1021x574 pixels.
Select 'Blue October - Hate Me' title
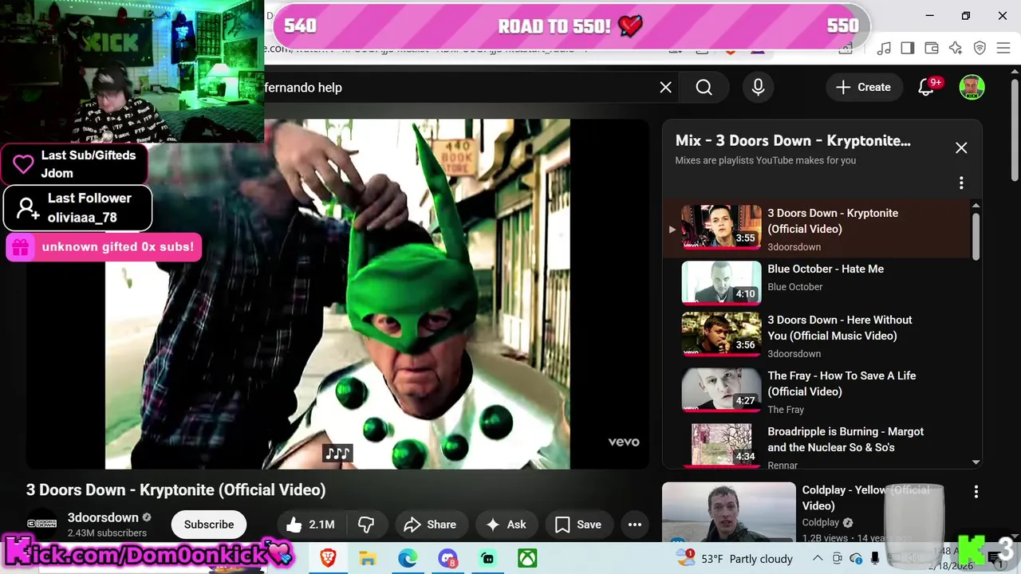pyautogui.click(x=826, y=269)
